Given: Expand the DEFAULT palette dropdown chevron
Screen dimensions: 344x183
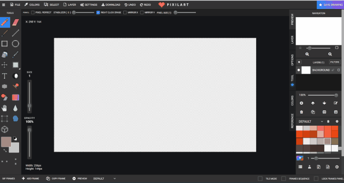Looking at the screenshot, I should 322,121.
